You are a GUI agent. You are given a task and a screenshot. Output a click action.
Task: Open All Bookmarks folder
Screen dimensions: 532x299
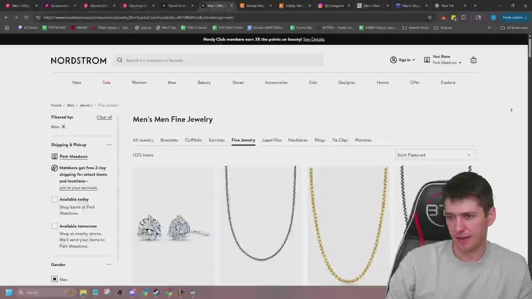(x=514, y=28)
